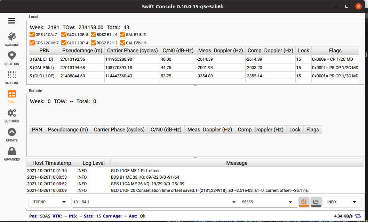The height and width of the screenshot is (222, 368).
Task: Click the Ant: Ok status entry
Action: point(137,216)
